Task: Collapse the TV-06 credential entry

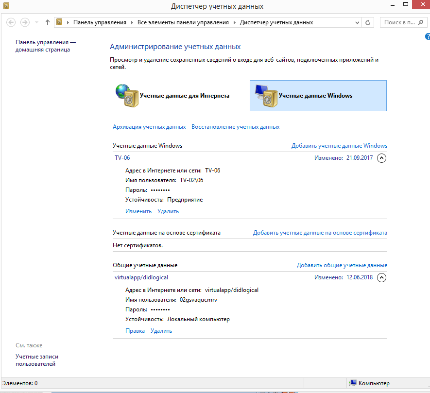Action: point(381,158)
